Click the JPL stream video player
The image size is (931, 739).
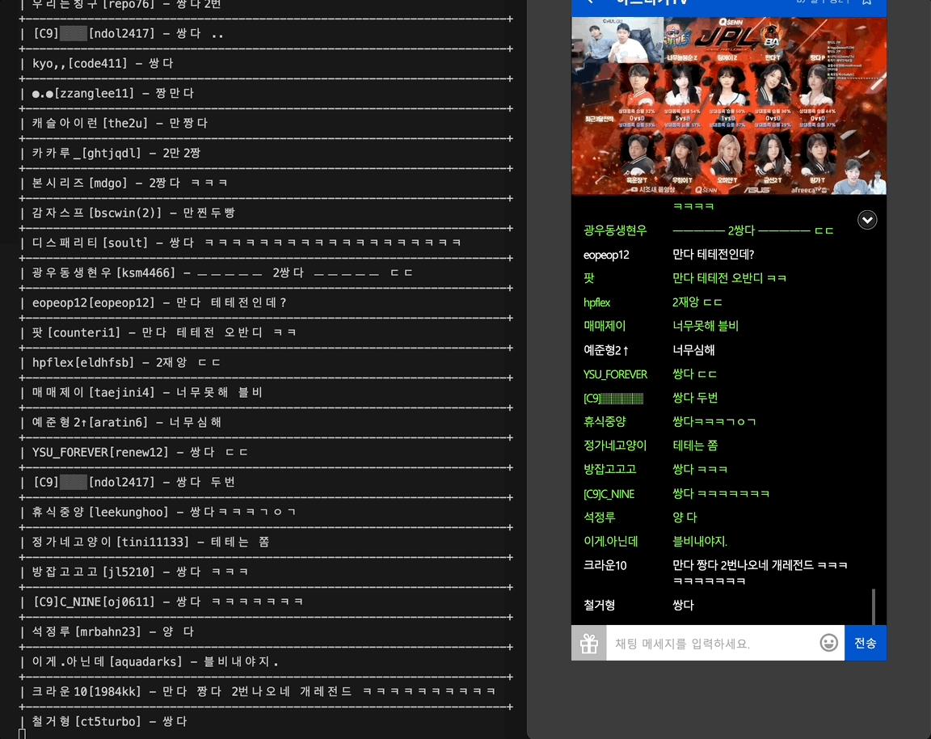click(x=728, y=106)
